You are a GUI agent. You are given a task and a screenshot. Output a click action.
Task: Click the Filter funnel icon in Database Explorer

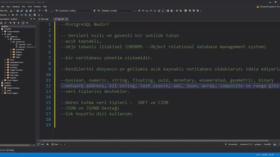(x=27, y=23)
